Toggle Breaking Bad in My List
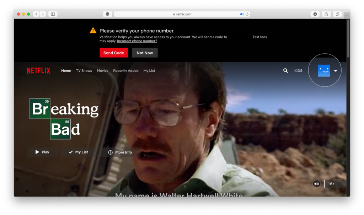 click(x=78, y=152)
